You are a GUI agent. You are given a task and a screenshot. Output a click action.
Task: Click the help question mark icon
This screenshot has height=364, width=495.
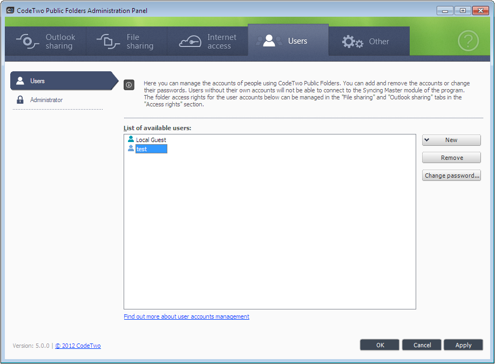468,41
